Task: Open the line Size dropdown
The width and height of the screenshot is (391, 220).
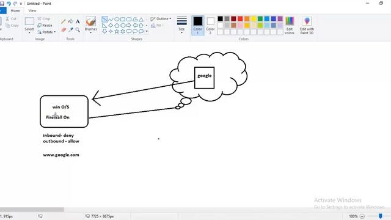Action: [x=182, y=24]
